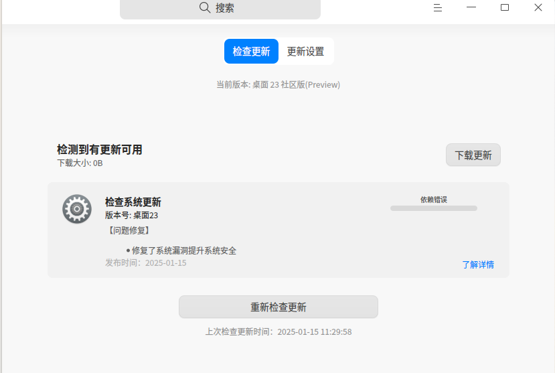The height and width of the screenshot is (373, 555).
Task: Click the system update gear icon
Action: (77, 209)
